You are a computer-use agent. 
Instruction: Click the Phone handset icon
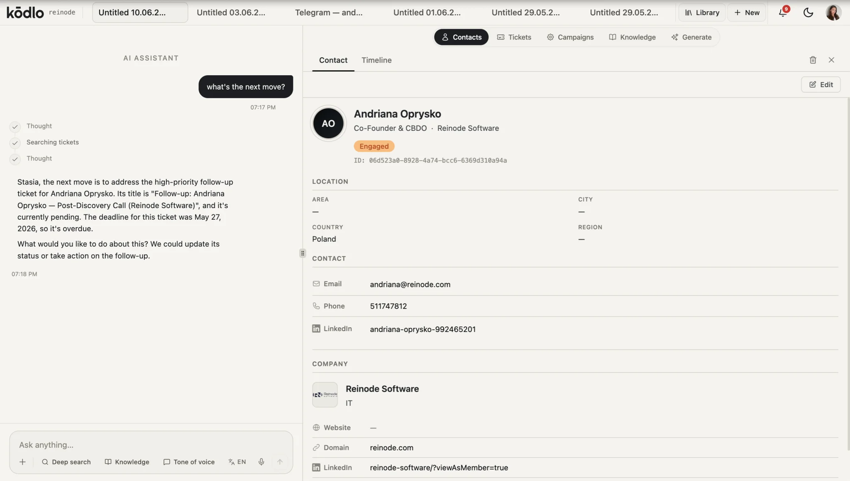[316, 306]
